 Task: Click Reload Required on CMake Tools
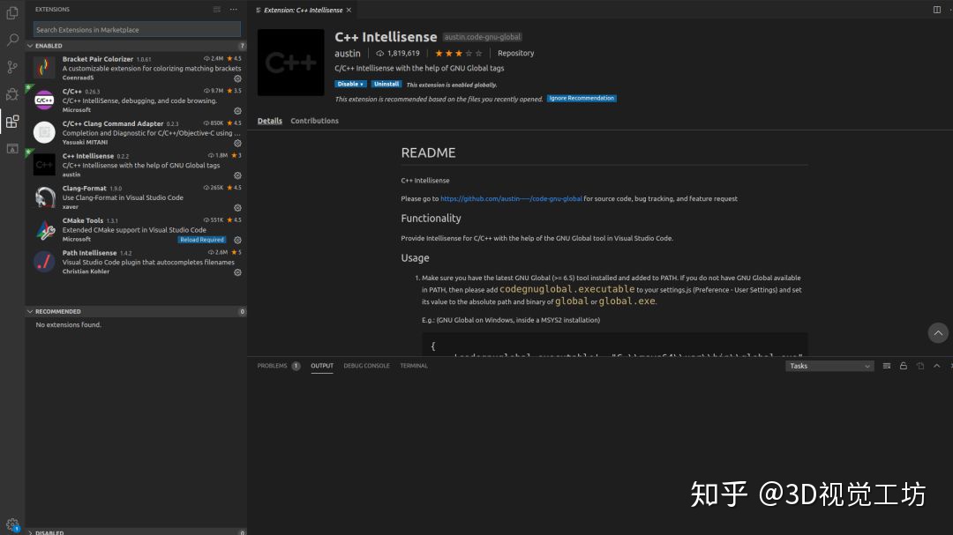pos(202,240)
